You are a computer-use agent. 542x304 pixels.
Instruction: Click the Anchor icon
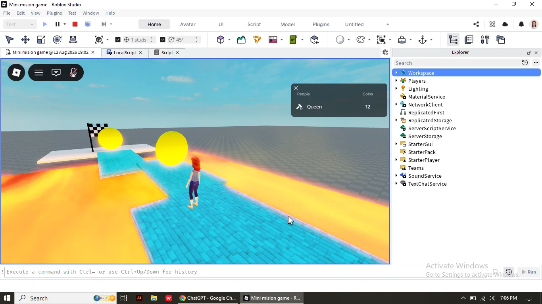click(x=423, y=40)
